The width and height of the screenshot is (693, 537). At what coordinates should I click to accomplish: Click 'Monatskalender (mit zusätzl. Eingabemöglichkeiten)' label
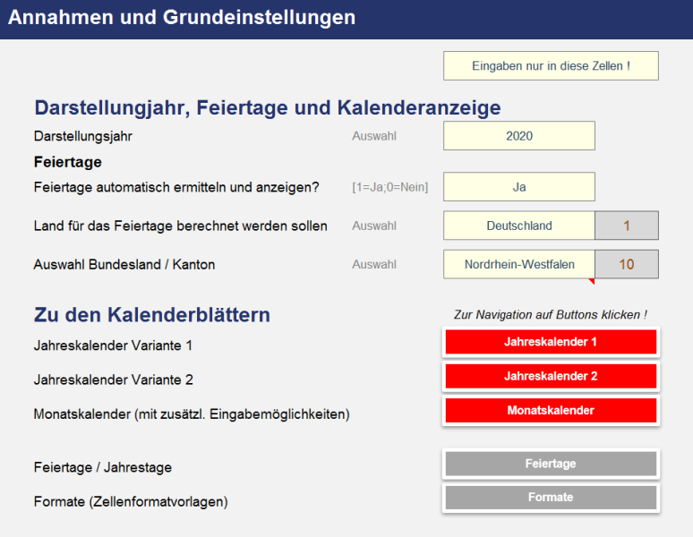point(192,414)
